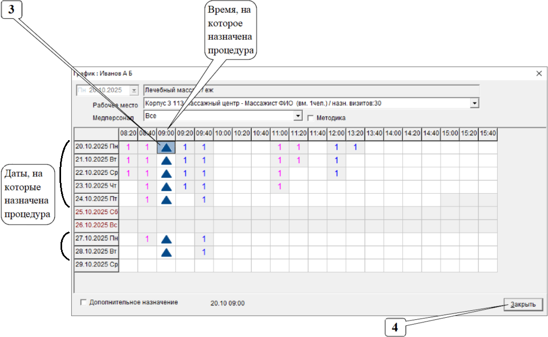Toggle the Дополнительное назначение checkbox
Image resolution: width=548 pixels, height=337 pixels.
(x=83, y=302)
